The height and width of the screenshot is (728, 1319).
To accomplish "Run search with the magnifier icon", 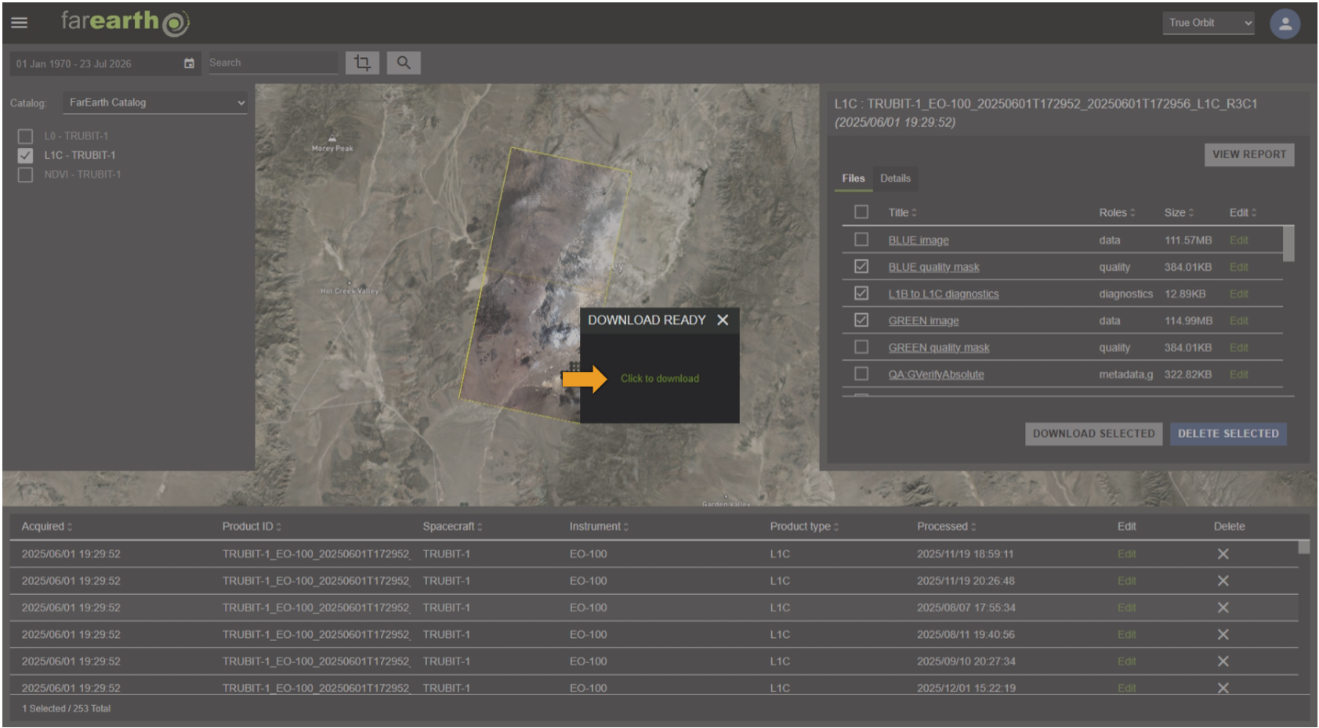I will click(x=404, y=63).
